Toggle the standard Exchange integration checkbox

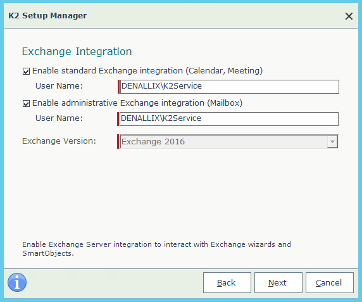[26, 71]
